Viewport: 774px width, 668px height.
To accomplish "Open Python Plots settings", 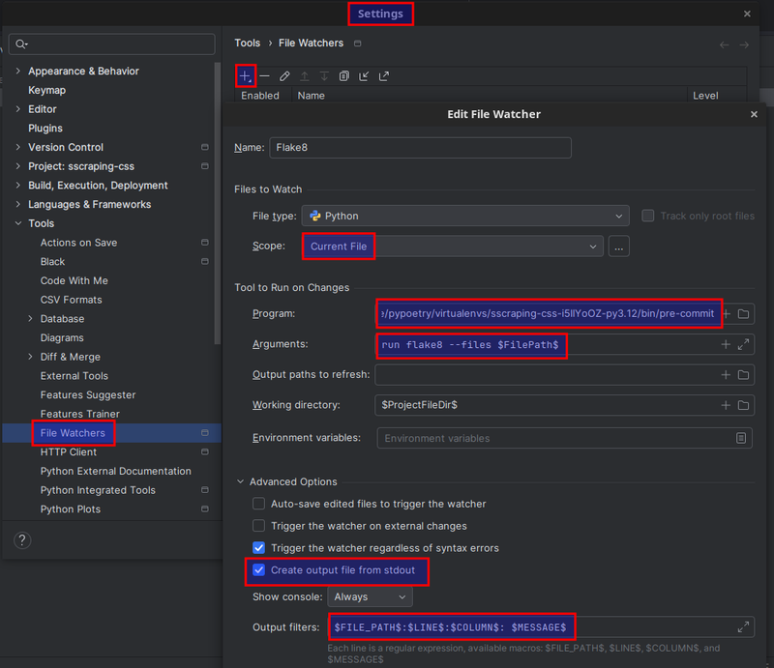I will point(70,509).
